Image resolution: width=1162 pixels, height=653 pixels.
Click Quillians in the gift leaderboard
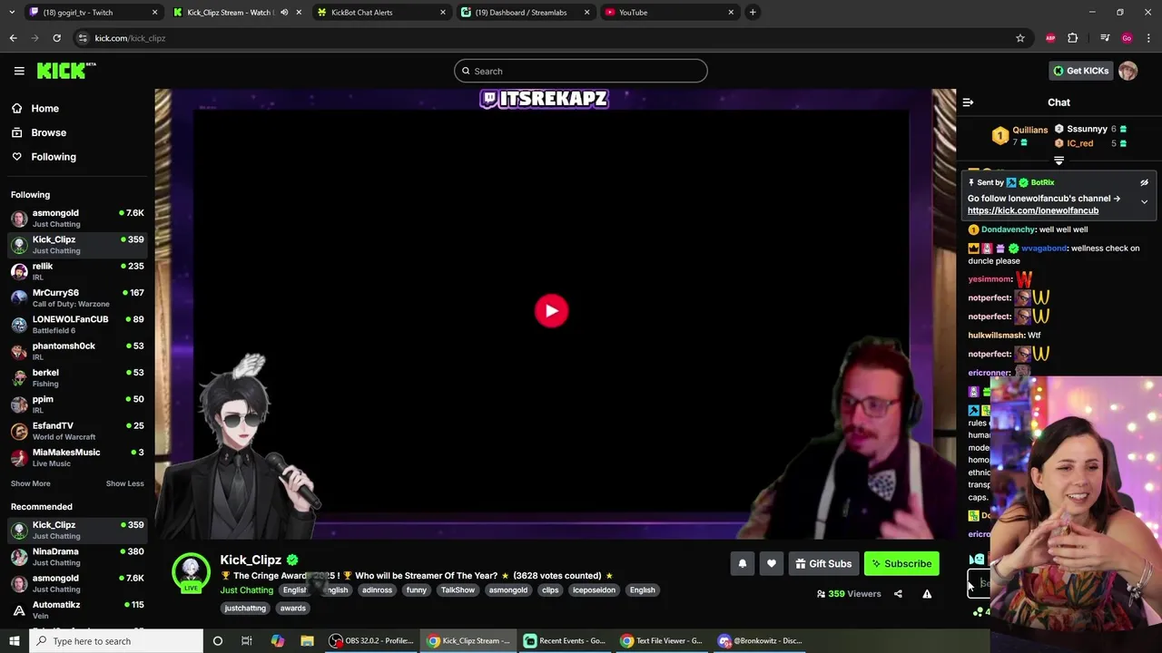tap(1029, 130)
